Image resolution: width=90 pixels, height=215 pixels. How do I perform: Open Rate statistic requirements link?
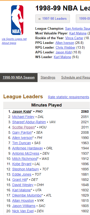68,97
